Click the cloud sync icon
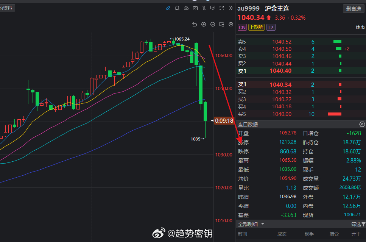This screenshot has width=366, height=242. pos(185,8)
